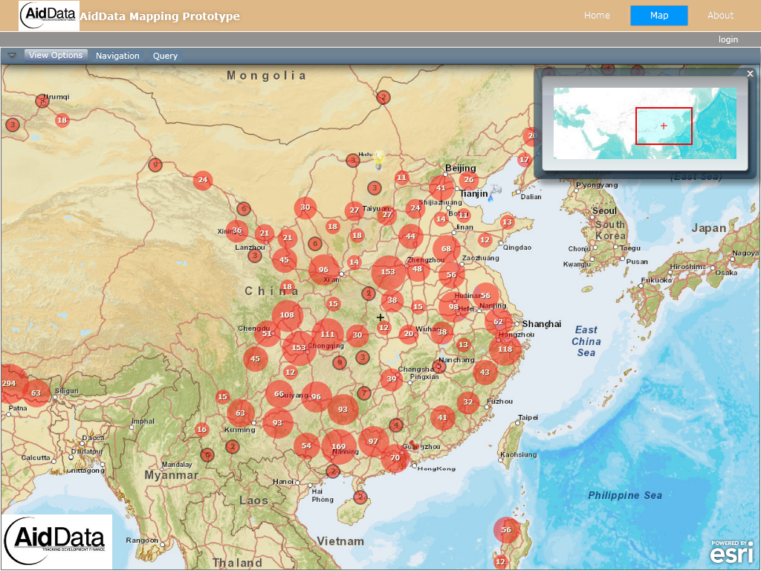Close the overview map panel
The height and width of the screenshot is (571, 761).
[x=750, y=74]
